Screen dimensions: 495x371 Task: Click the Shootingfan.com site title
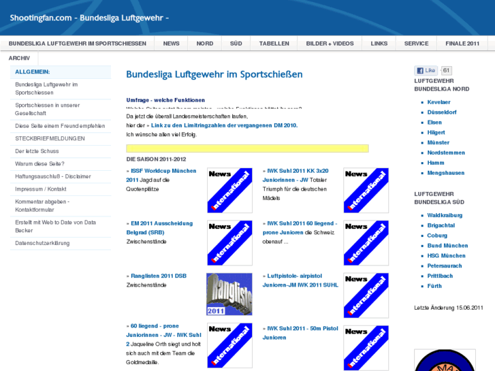point(89,18)
